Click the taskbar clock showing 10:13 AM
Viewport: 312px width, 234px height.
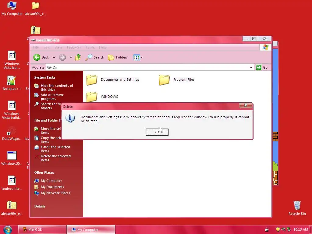pos(301,229)
